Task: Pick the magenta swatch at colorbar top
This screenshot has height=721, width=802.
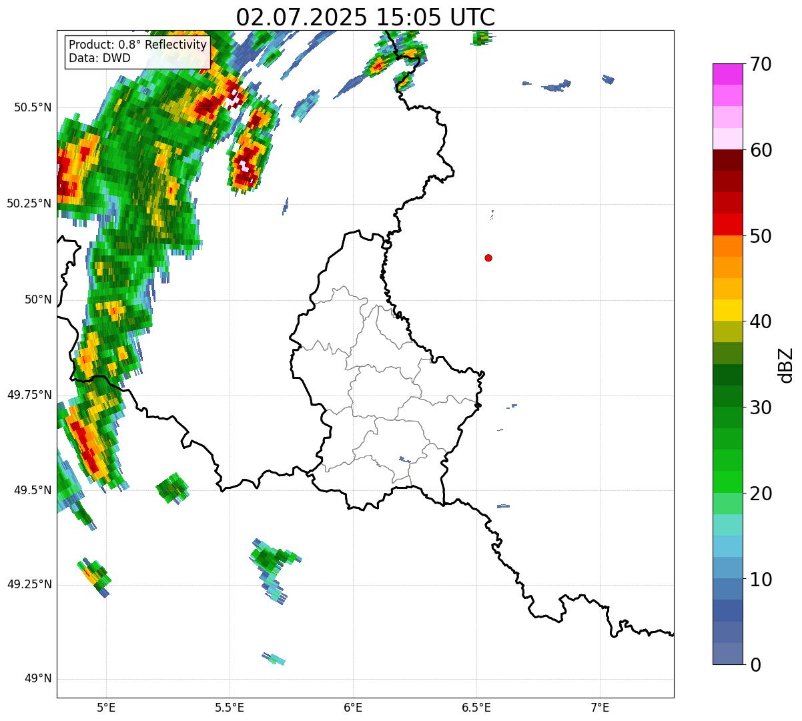Action: [x=728, y=74]
